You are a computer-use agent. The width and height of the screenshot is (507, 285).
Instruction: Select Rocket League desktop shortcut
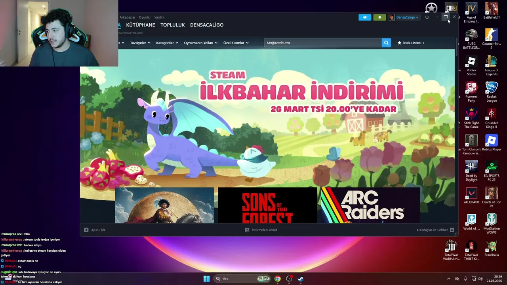click(492, 92)
